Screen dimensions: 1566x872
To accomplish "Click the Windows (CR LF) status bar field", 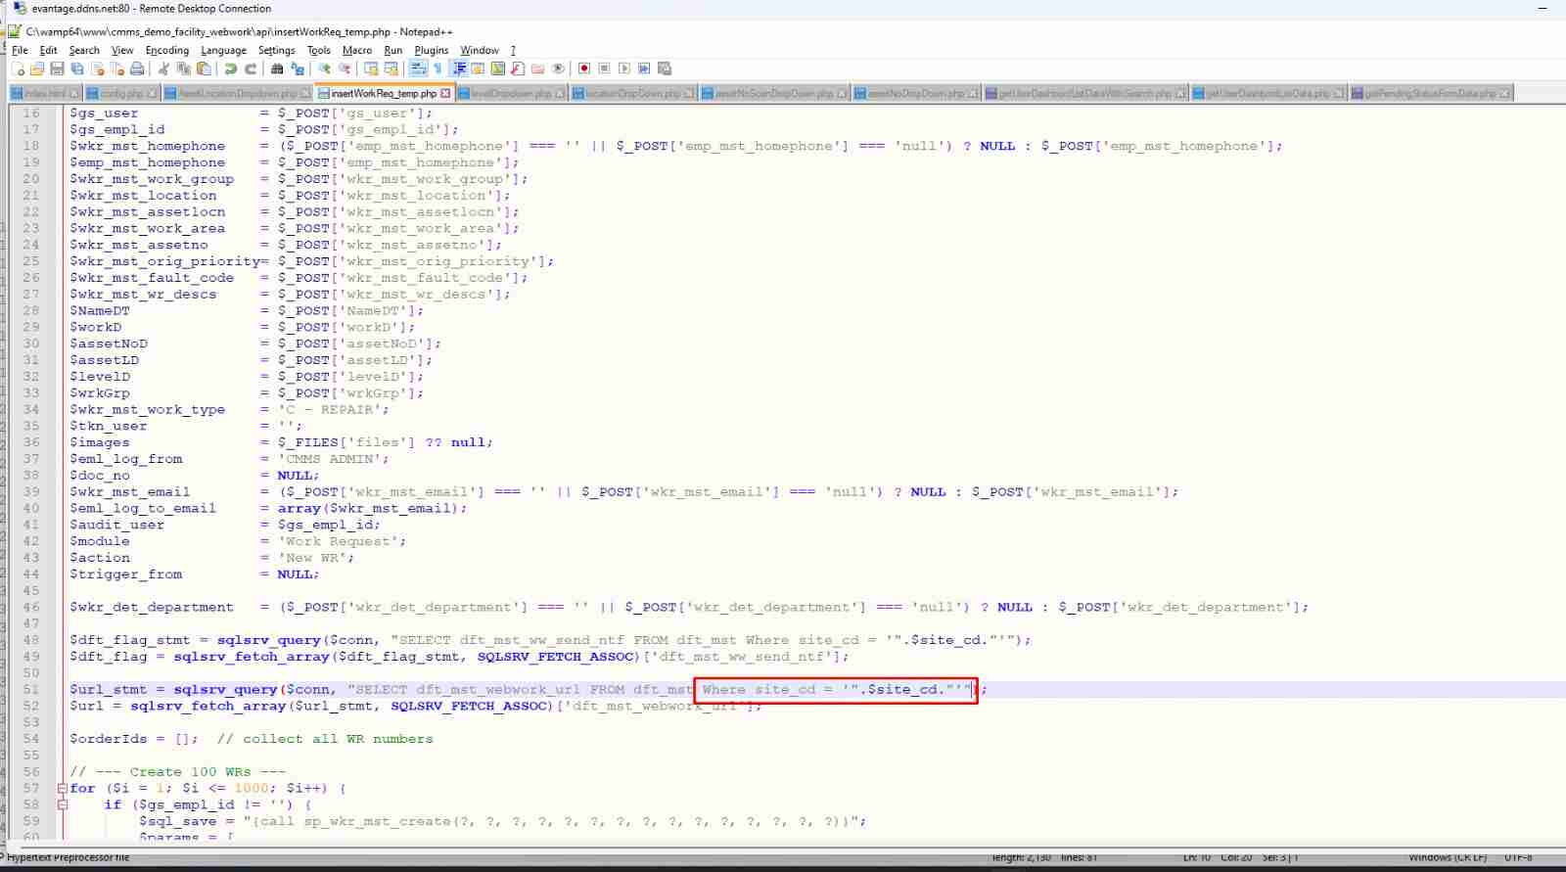I will point(1447,858).
